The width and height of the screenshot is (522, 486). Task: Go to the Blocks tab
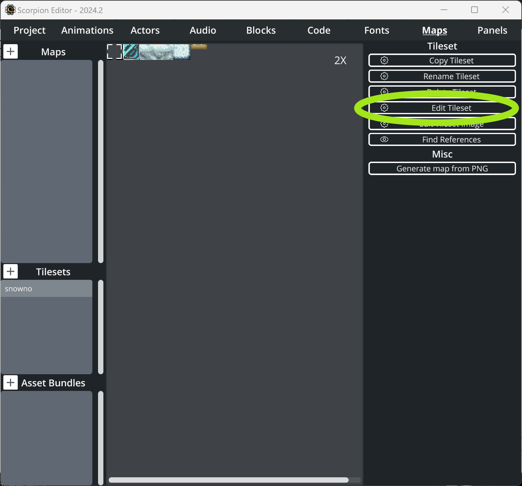(261, 30)
